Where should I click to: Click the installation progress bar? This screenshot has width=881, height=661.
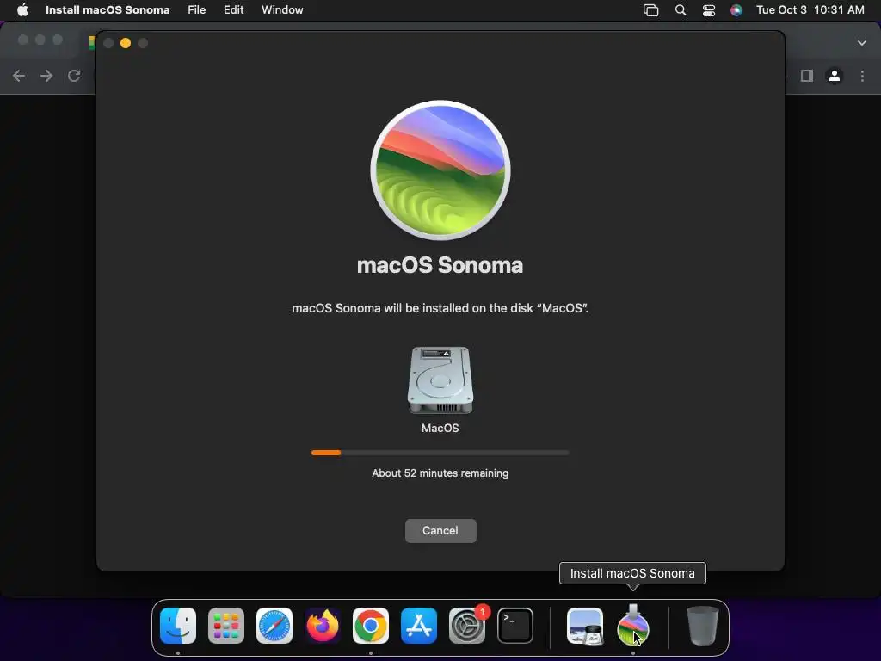(x=440, y=453)
